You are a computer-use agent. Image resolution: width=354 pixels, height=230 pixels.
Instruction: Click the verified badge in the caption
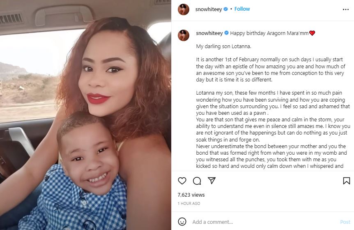[x=225, y=33]
